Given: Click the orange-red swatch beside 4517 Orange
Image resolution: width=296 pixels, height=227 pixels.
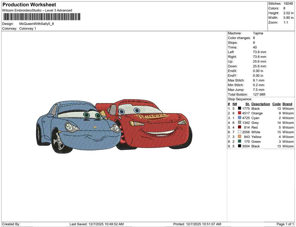Looking at the screenshot, I should 239,113.
